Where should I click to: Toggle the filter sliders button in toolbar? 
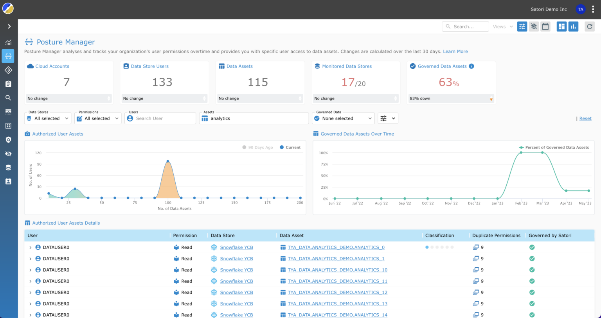(522, 27)
